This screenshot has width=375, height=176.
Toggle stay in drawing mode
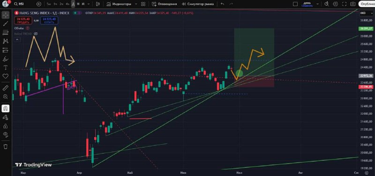(x=5, y=117)
